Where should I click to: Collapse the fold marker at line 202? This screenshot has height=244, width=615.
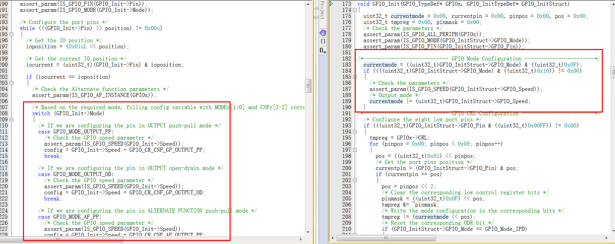point(355,180)
